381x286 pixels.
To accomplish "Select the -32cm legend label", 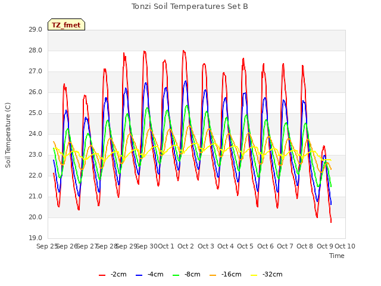I will click(x=273, y=274).
